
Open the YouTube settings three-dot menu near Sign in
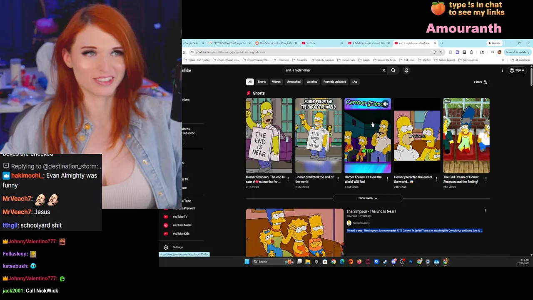pyautogui.click(x=502, y=70)
